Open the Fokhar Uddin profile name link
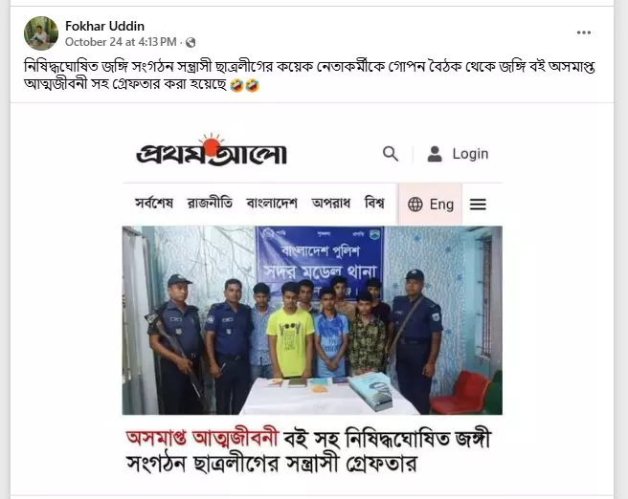Image resolution: width=628 pixels, height=499 pixels. [x=105, y=26]
